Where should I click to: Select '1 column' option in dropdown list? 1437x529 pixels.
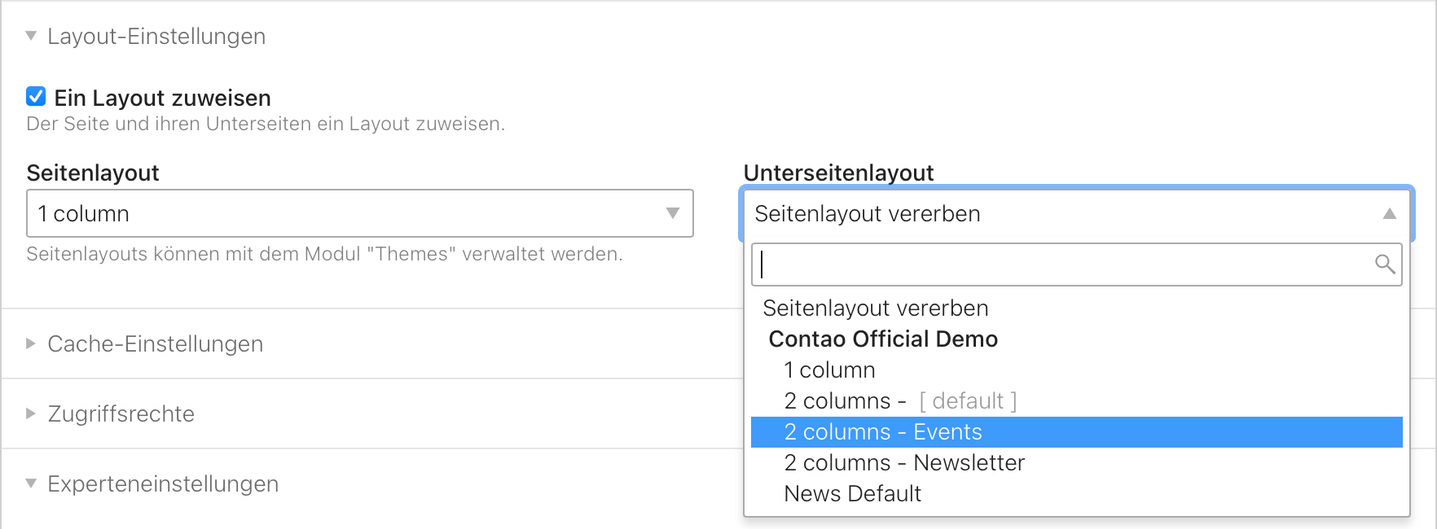coord(1076,369)
